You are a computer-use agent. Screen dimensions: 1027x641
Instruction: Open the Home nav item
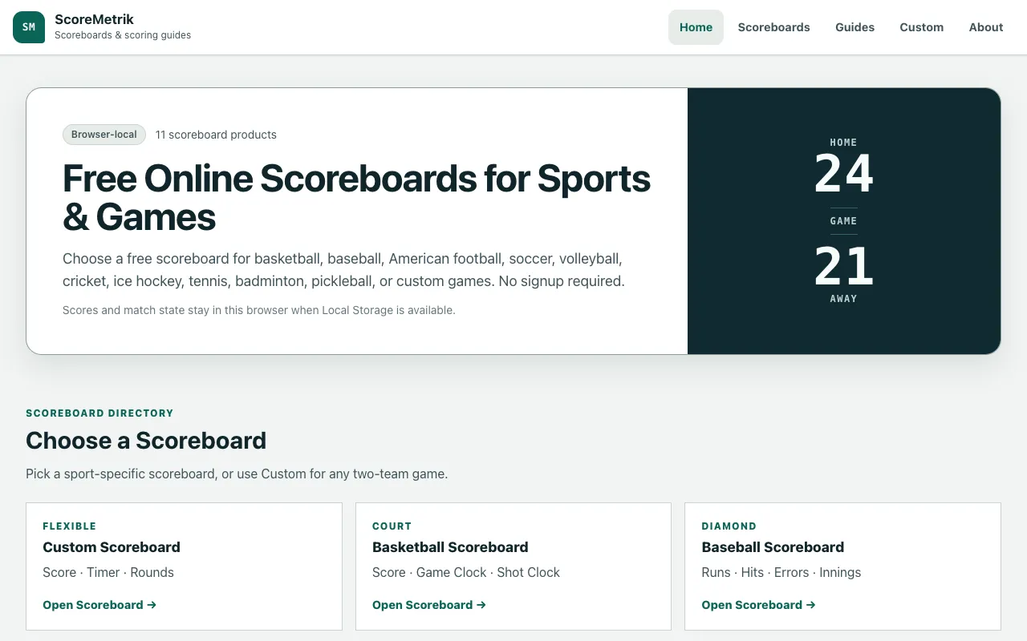coord(696,27)
